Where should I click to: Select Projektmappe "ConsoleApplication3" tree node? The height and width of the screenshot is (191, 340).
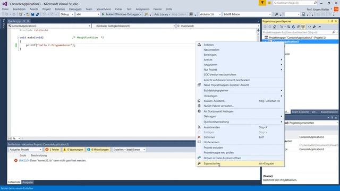tap(297, 38)
